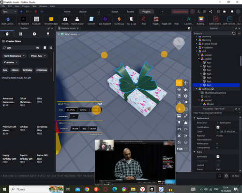Switch to the Model ribbon tab
Image resolution: width=242 pixels, height=193 pixels.
131,12
